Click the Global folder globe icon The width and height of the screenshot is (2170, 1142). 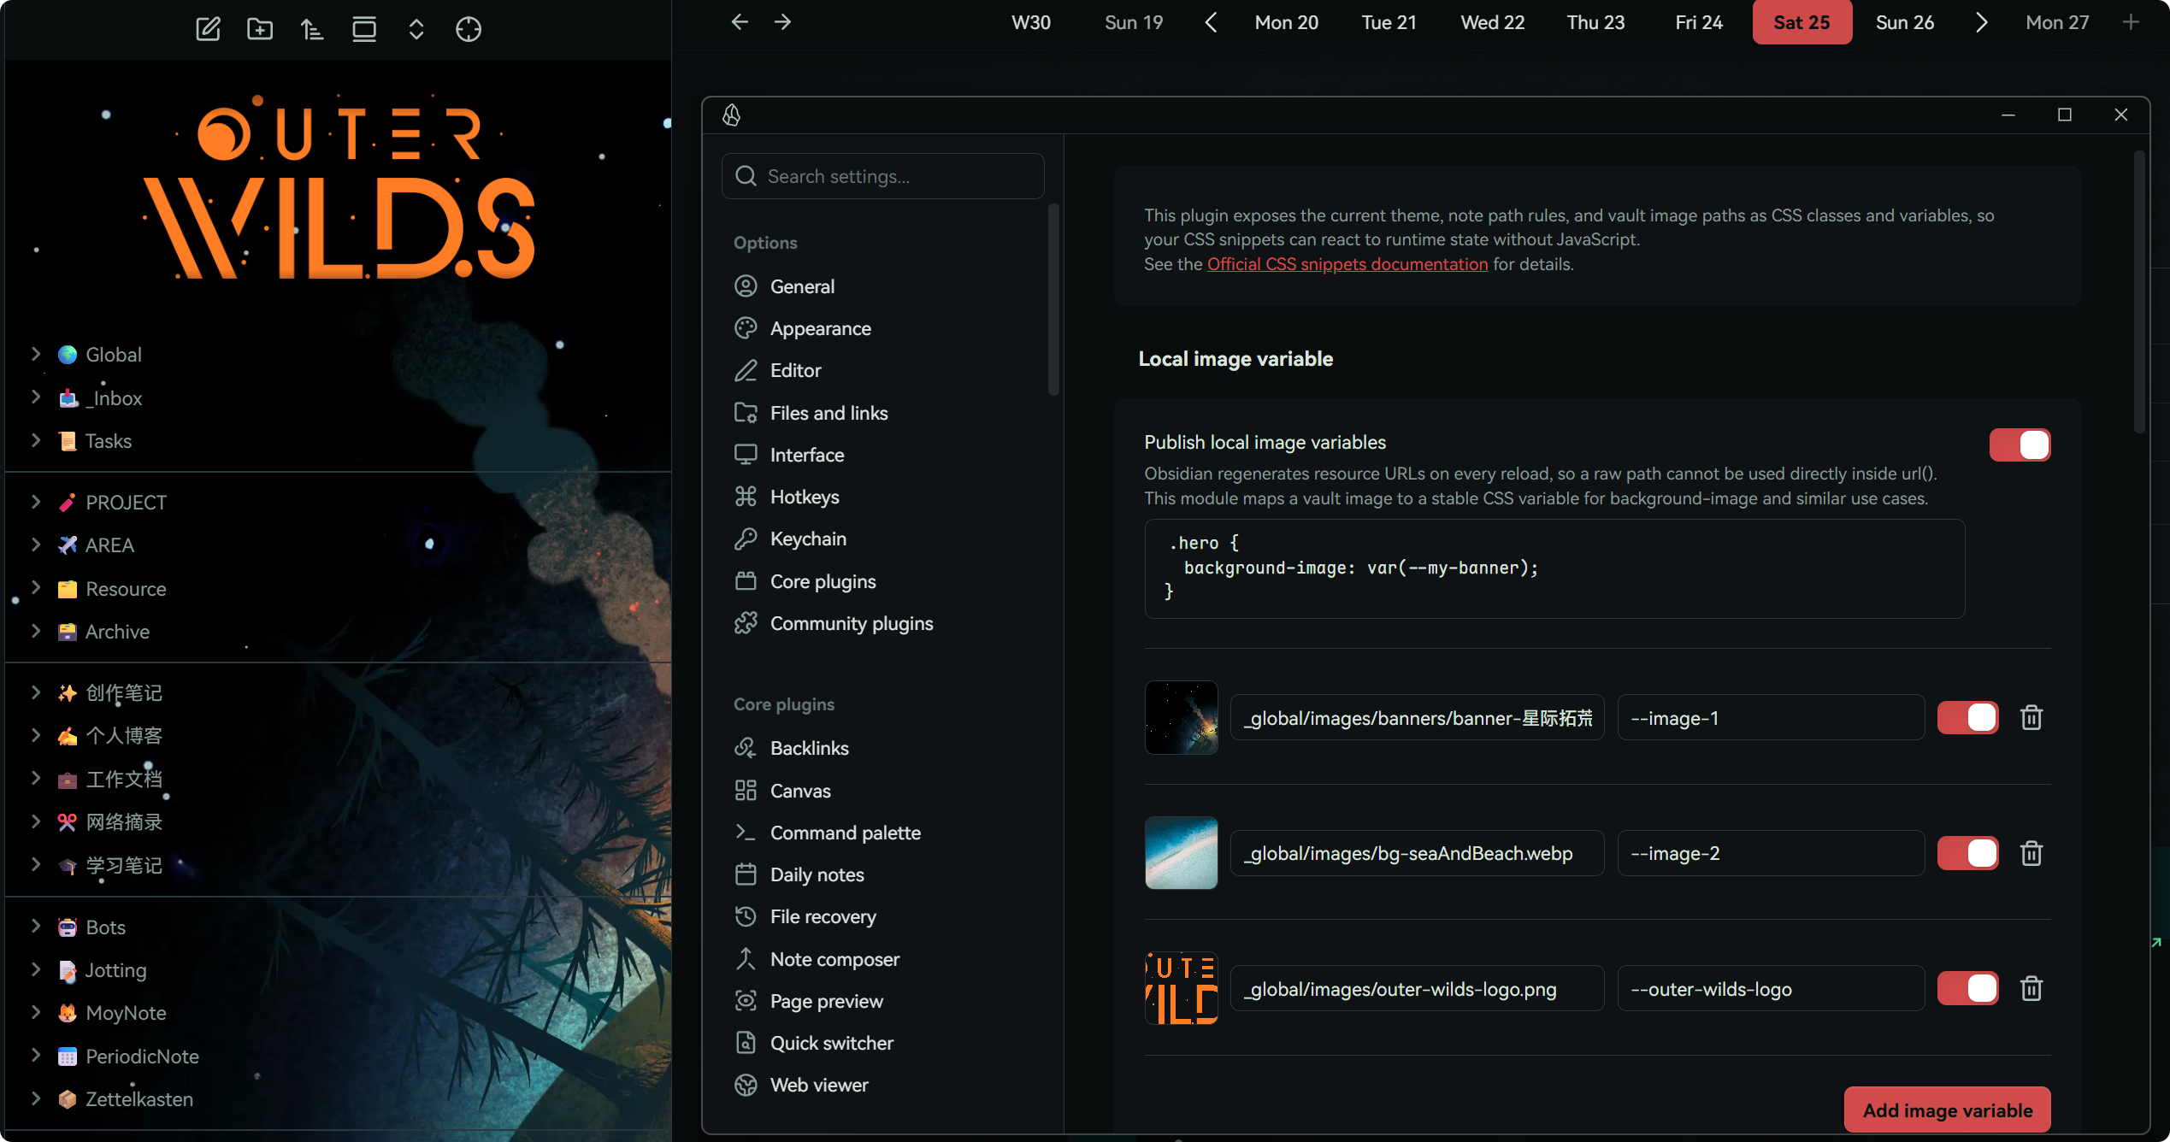click(x=68, y=355)
